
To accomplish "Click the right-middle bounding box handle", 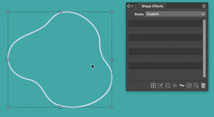I will coord(112,60).
